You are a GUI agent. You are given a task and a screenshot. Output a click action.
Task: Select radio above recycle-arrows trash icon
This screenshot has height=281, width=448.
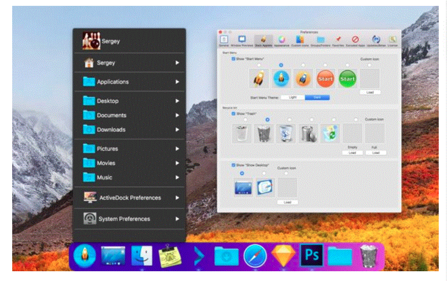(334, 120)
